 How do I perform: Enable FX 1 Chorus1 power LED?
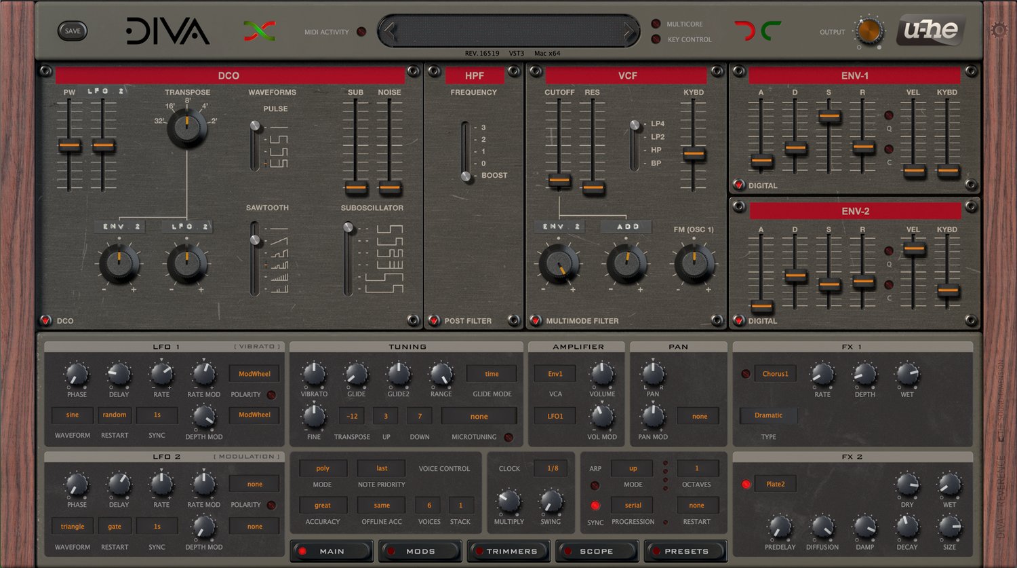(x=746, y=373)
